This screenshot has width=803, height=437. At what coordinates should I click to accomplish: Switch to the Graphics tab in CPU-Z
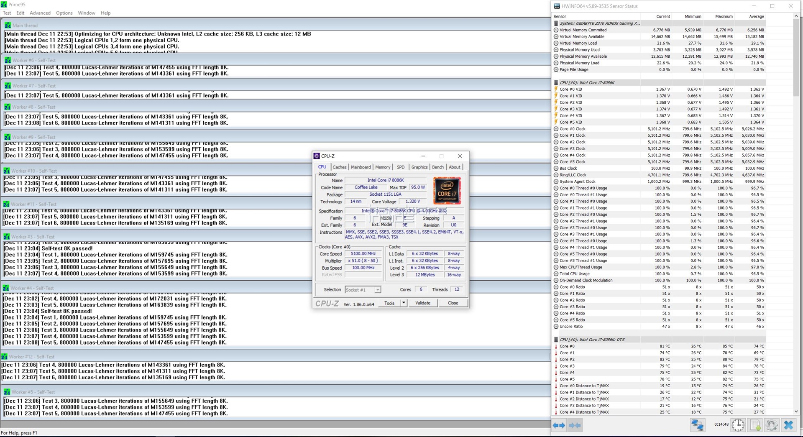pyautogui.click(x=419, y=167)
